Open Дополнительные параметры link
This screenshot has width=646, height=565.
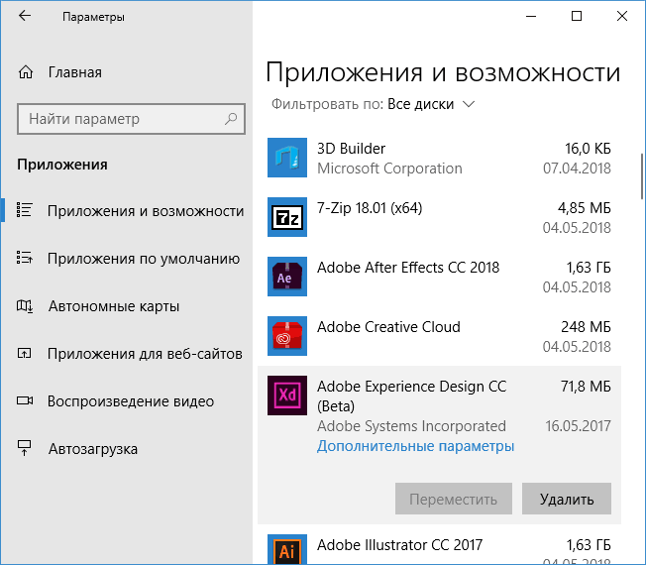415,446
